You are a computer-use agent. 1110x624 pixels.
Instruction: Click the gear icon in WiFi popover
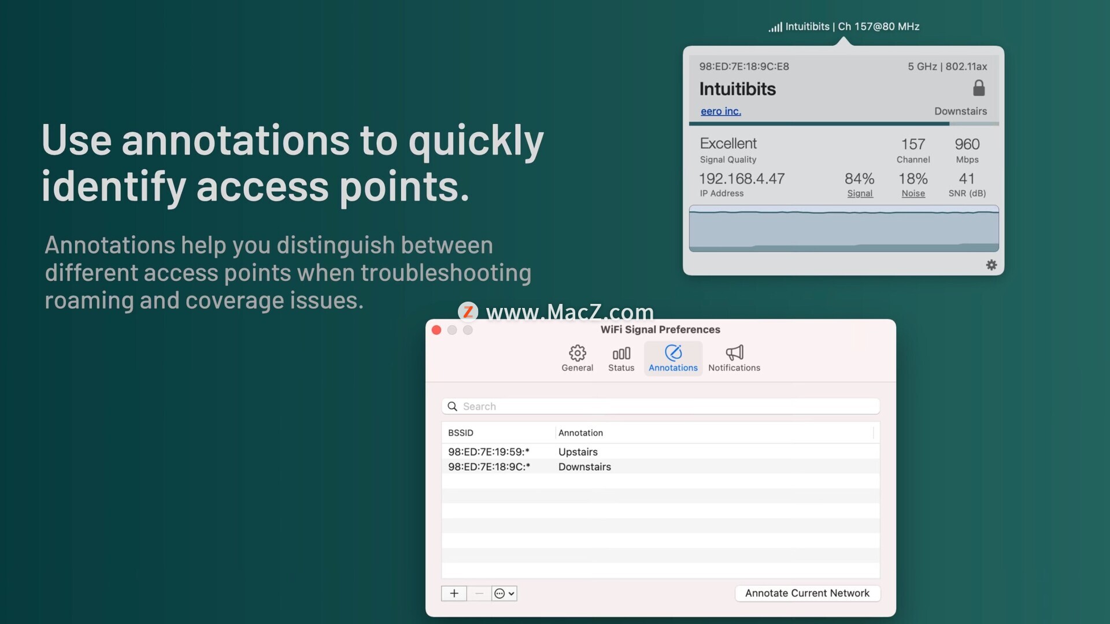(991, 265)
